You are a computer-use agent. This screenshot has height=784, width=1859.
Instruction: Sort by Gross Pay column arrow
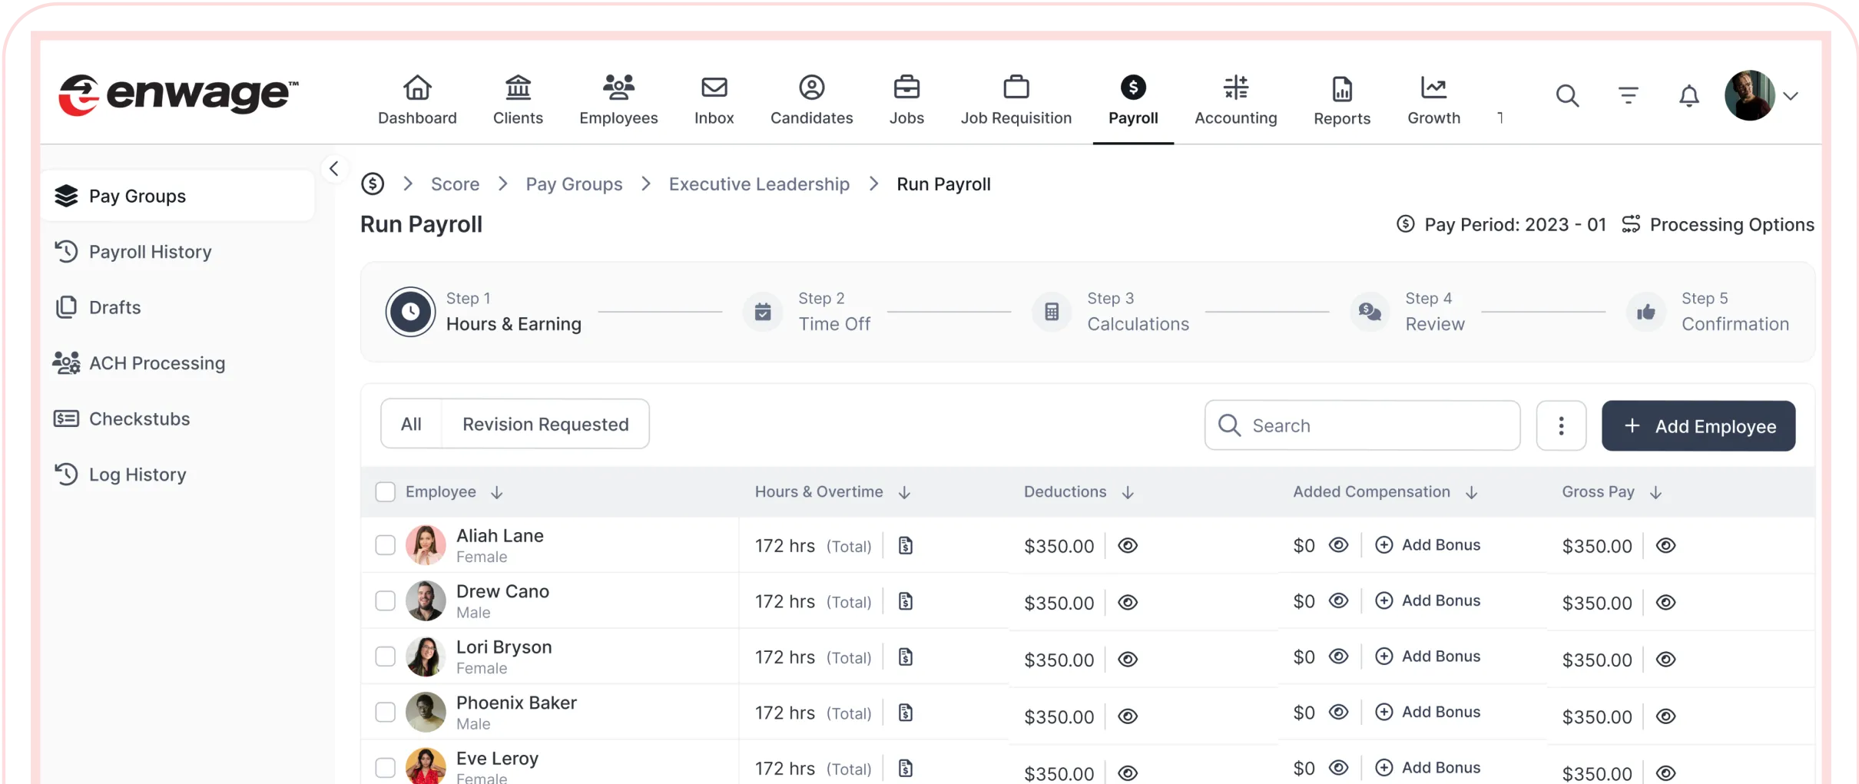1655,493
